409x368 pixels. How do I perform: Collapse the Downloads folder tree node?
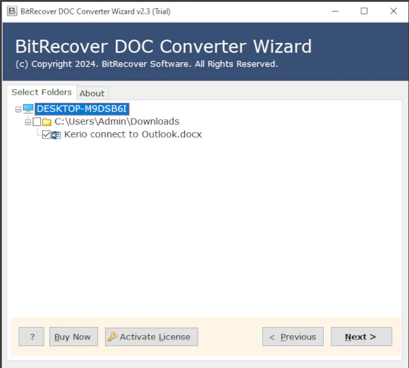point(28,122)
